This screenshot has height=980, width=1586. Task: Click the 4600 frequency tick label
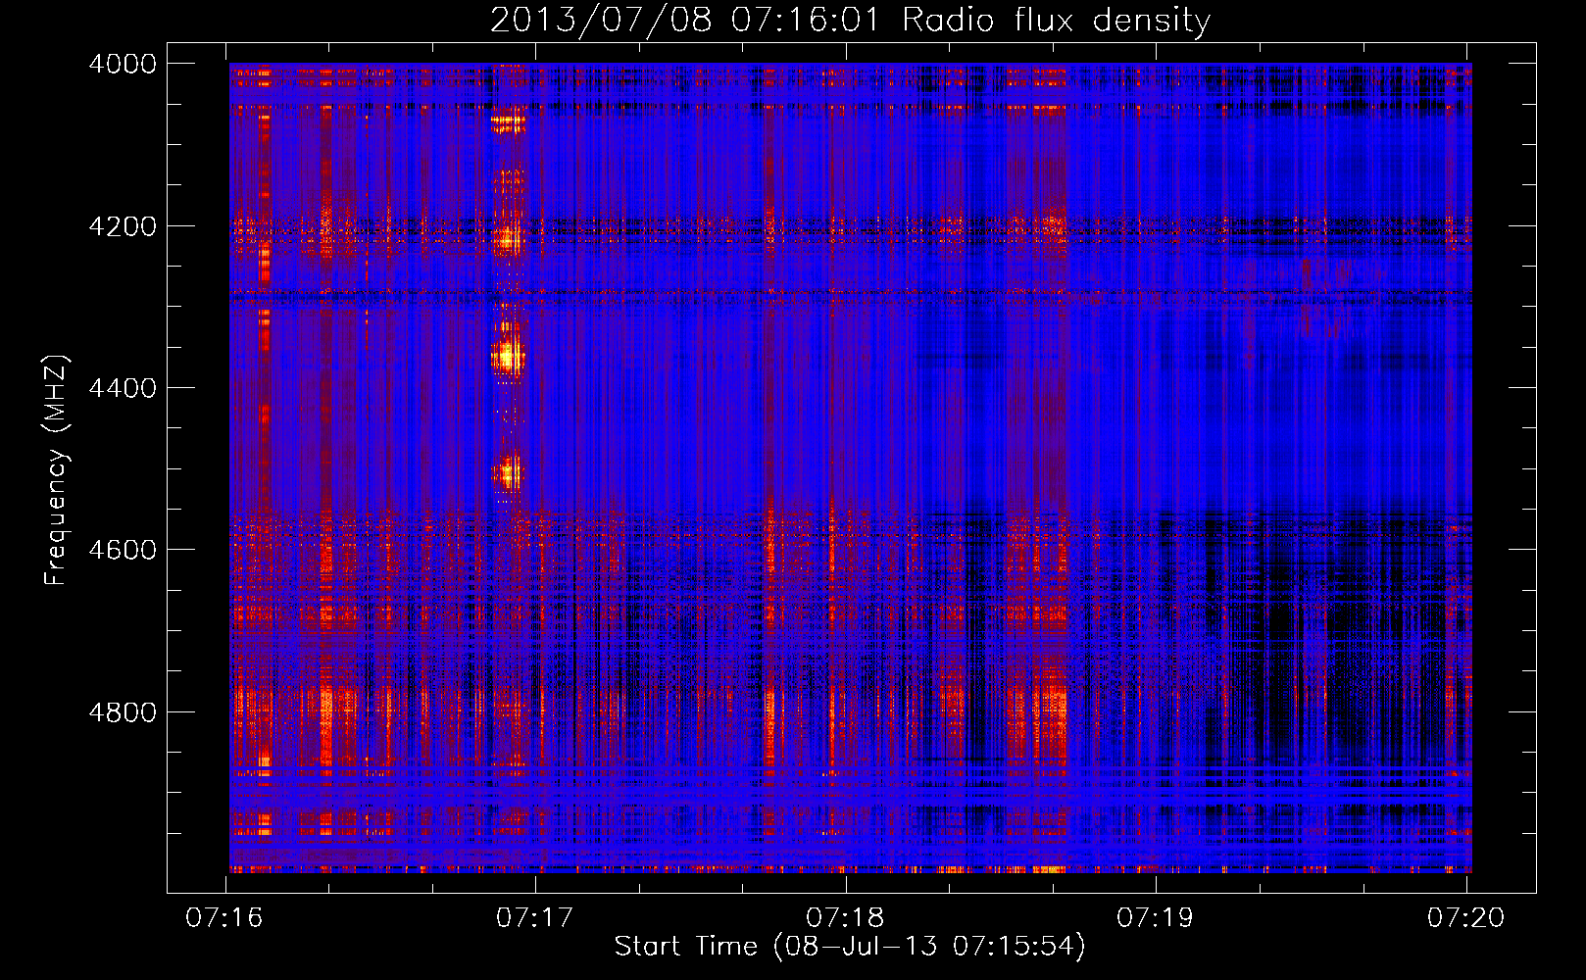(x=123, y=550)
